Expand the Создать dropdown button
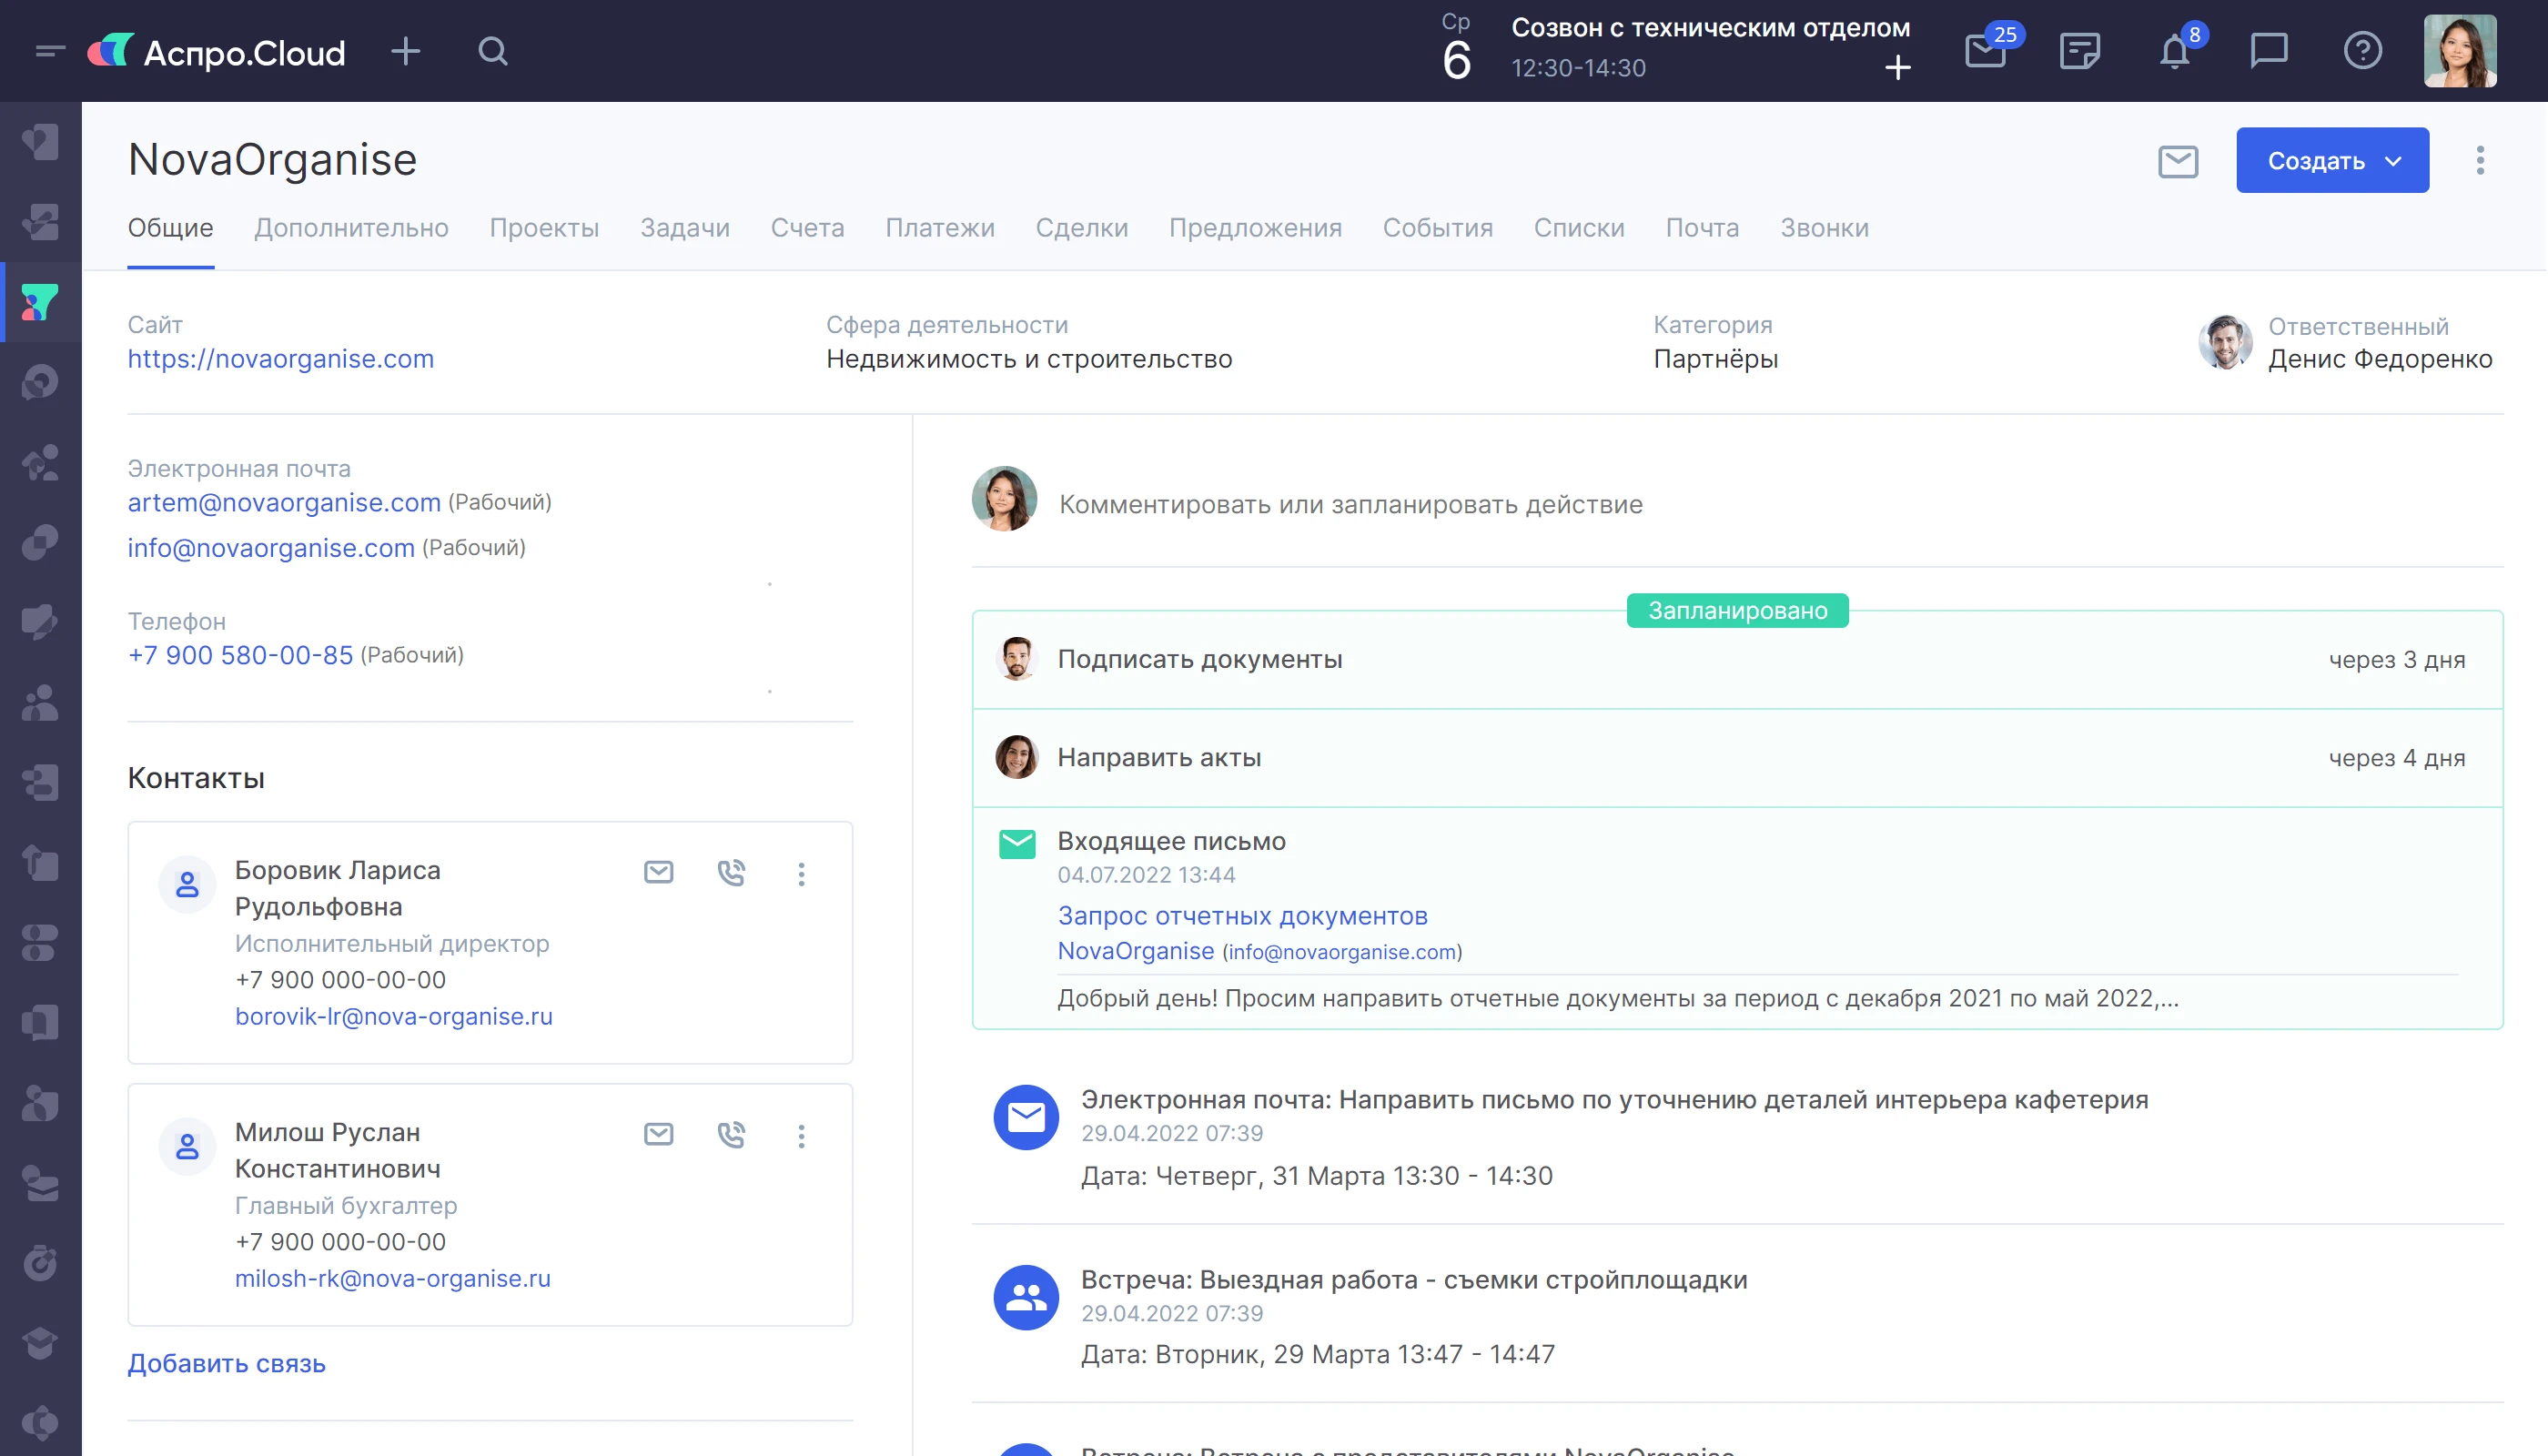2548x1456 pixels. point(2332,161)
